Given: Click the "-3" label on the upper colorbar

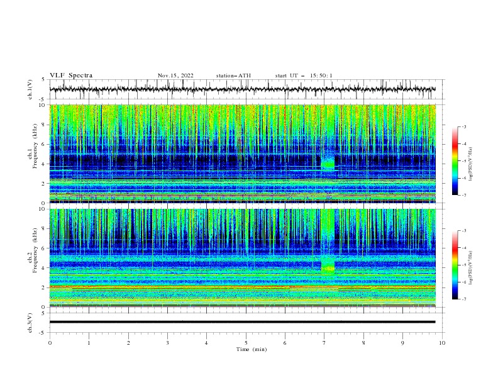Looking at the screenshot, I should pyautogui.click(x=464, y=126).
